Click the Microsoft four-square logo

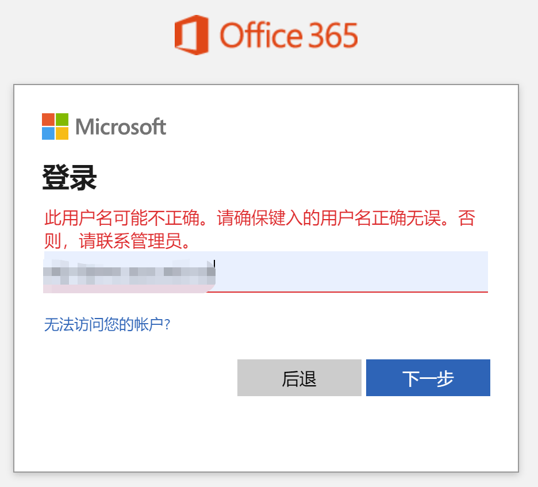coord(54,126)
